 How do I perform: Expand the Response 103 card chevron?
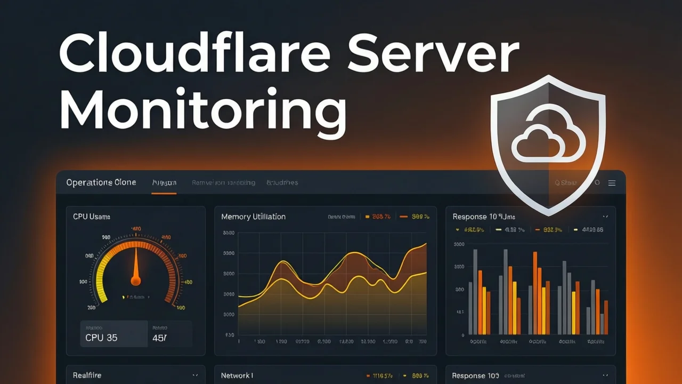pyautogui.click(x=605, y=375)
